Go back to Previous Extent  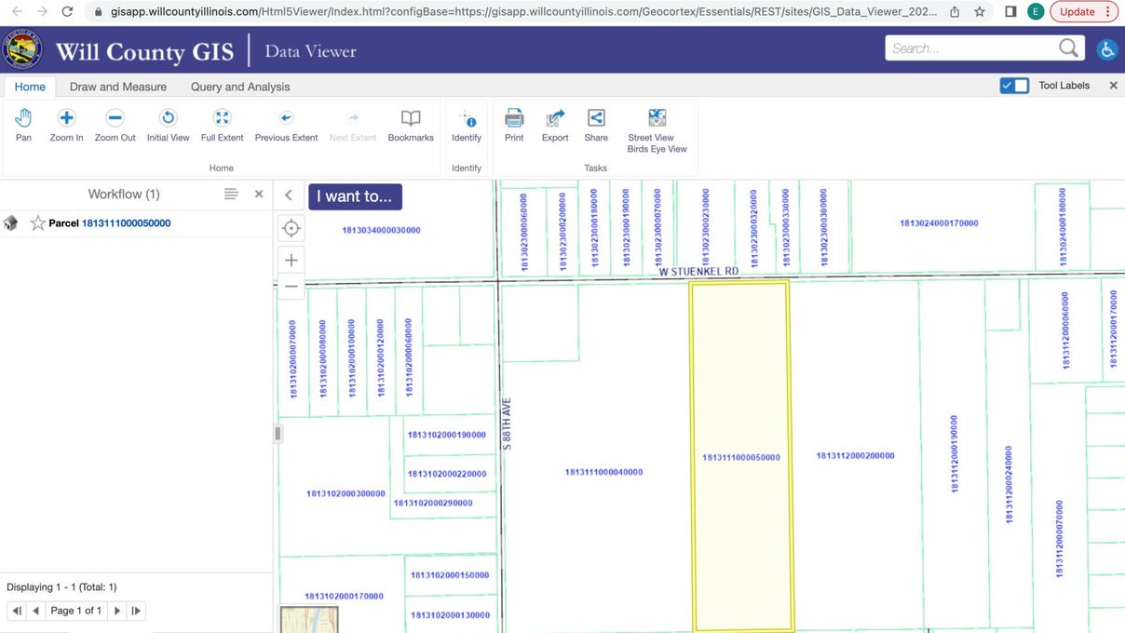286,125
